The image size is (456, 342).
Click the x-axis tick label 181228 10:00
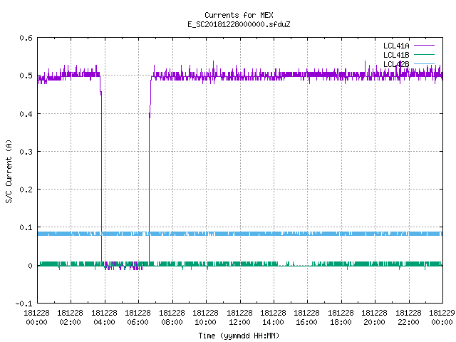(206, 318)
